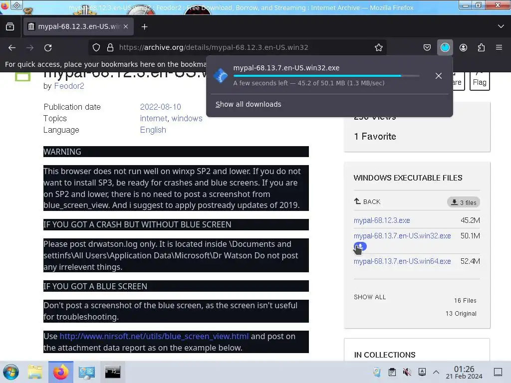Open File Explorer from taskbar
This screenshot has height=383, width=511.
click(x=35, y=372)
